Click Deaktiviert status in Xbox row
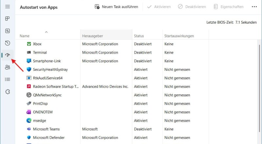 143,44
